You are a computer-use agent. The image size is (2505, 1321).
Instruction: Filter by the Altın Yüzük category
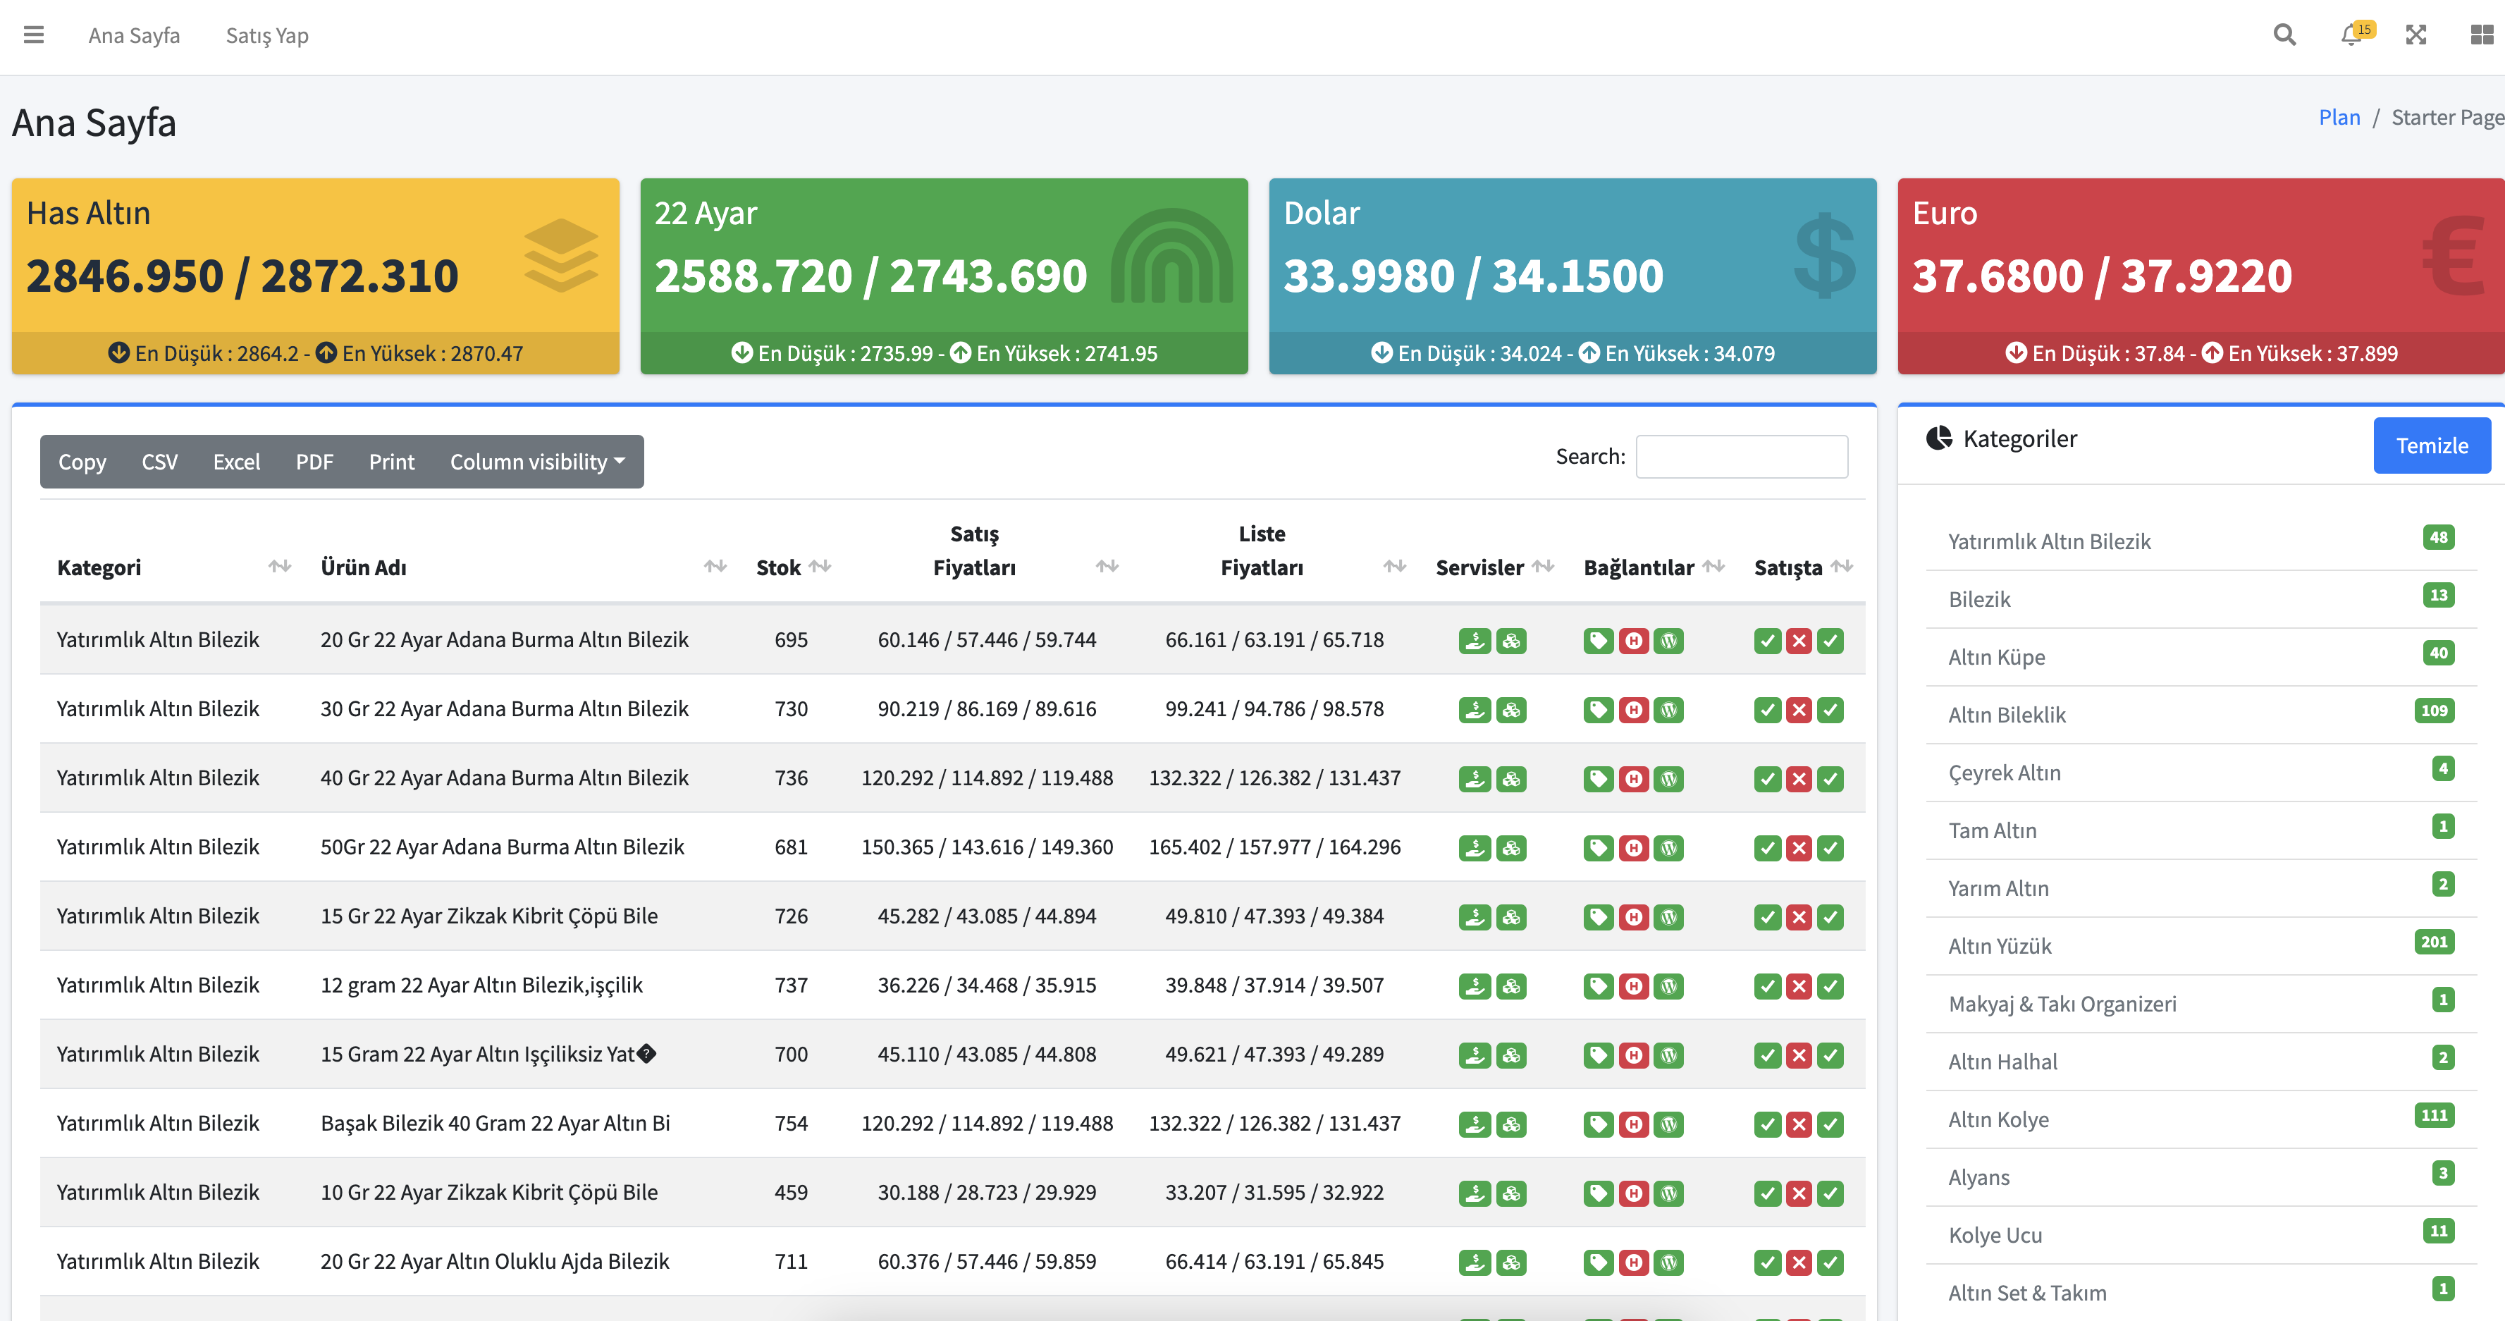point(2201,945)
